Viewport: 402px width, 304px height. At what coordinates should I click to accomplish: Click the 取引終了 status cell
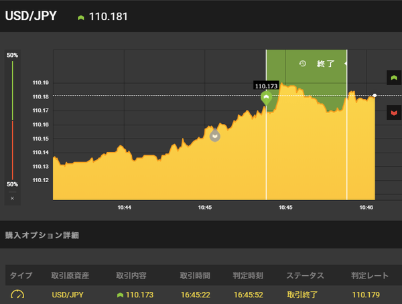302,295
